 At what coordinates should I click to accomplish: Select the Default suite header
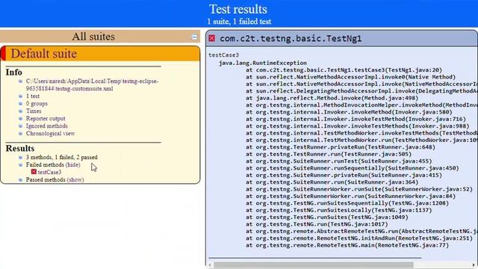pyautogui.click(x=100, y=54)
